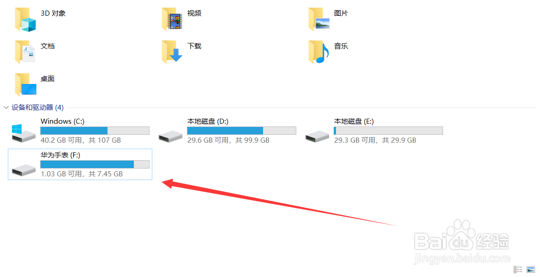
Task: Select the 视频 folder icon
Action: (172, 20)
